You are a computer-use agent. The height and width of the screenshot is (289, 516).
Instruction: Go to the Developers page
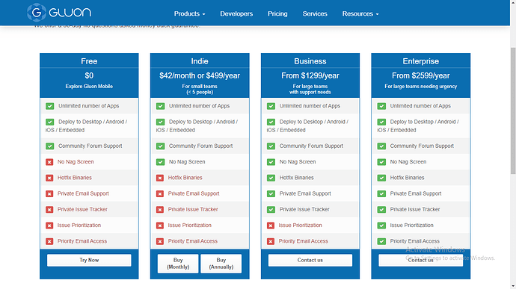236,13
